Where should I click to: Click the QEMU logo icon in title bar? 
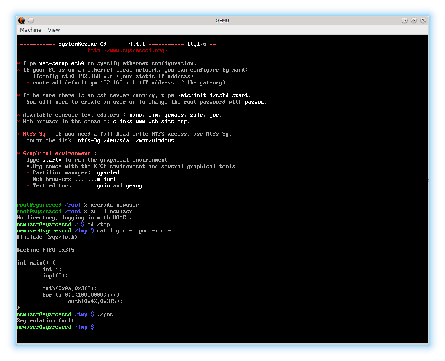[x=22, y=21]
